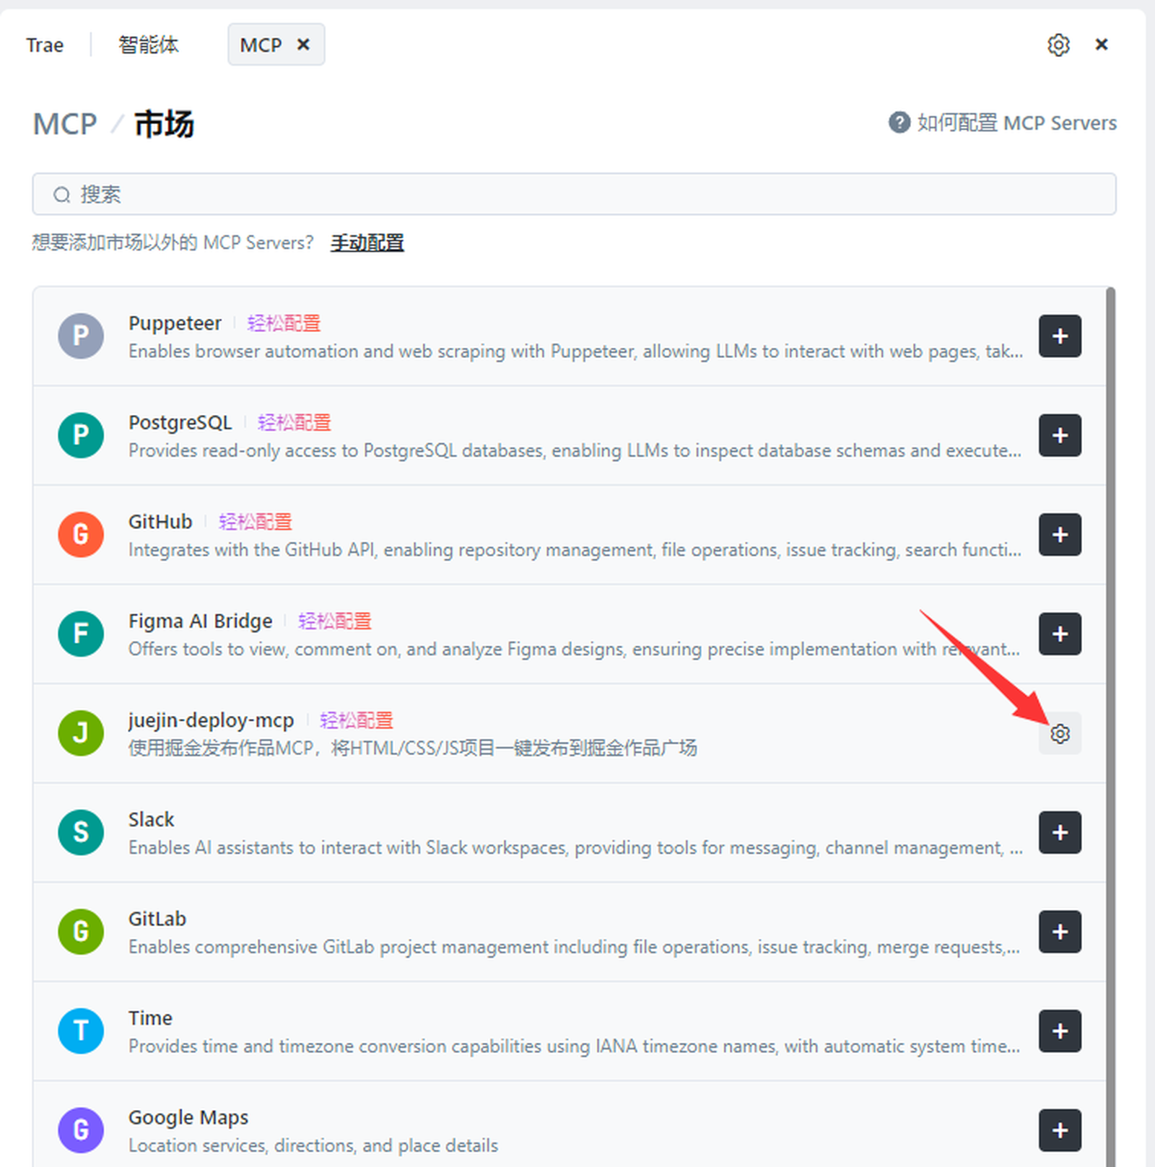Click the Google Maps avatar icon

(81, 1130)
